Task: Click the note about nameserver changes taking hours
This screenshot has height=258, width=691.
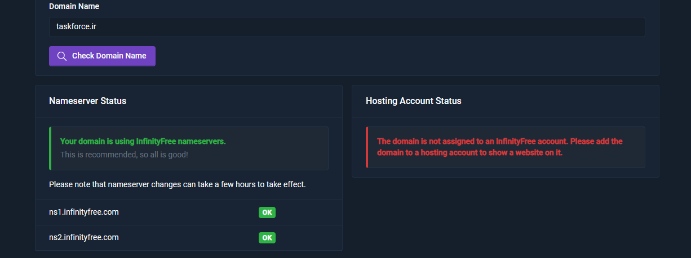Action: point(178,184)
